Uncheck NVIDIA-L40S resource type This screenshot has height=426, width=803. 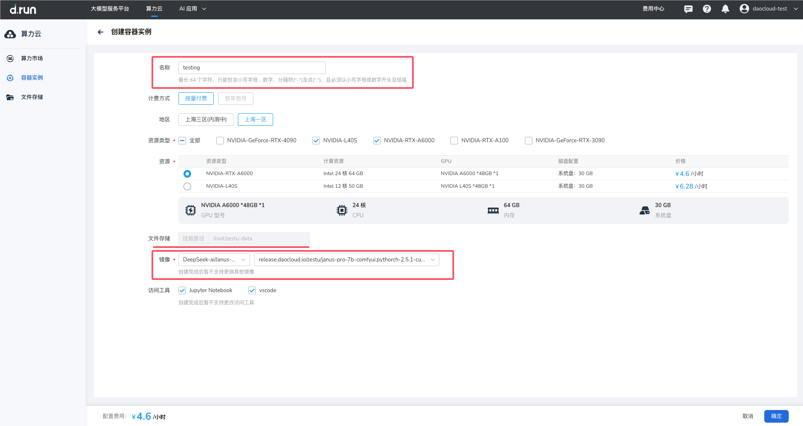click(316, 141)
